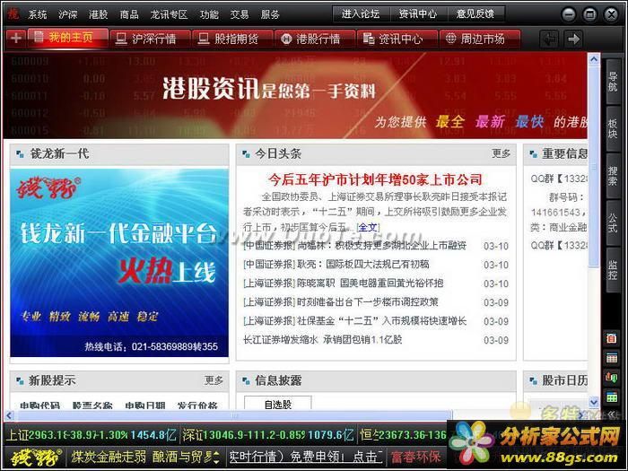Viewport: 628px width, 471px height.
Task: Click the Qianlong dragon logo in menu bar
Action: click(x=13, y=14)
